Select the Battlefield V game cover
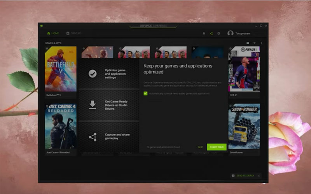This screenshot has width=311, height=194. [61, 69]
